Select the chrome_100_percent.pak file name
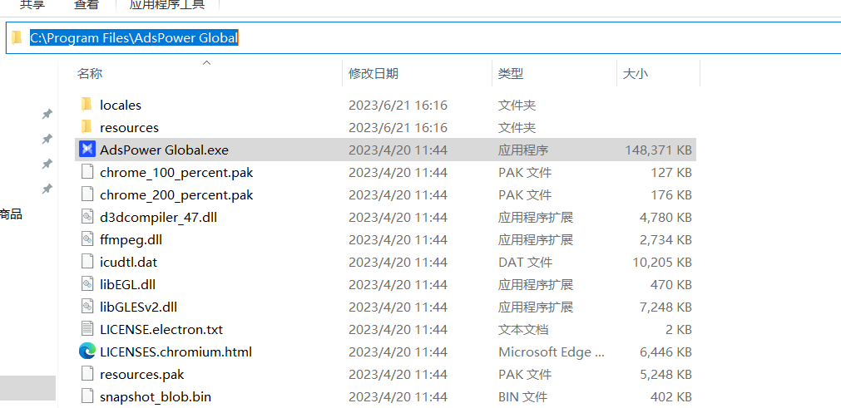This screenshot has height=408, width=841. click(176, 172)
